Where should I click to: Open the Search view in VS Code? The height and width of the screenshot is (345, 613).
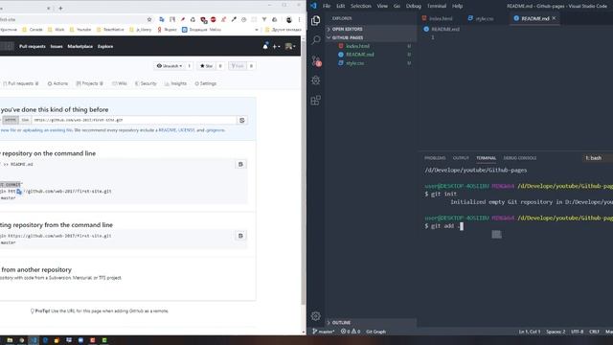315,40
